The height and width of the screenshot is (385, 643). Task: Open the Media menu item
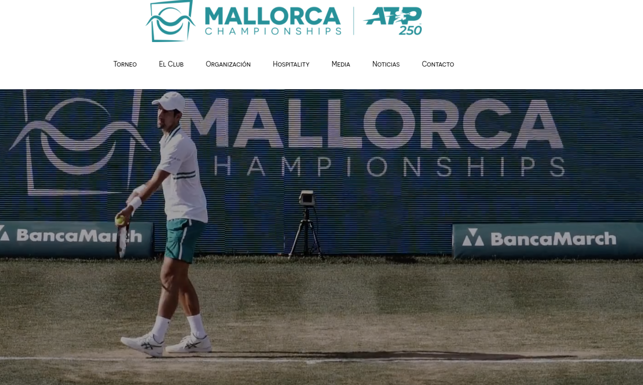[x=341, y=64]
